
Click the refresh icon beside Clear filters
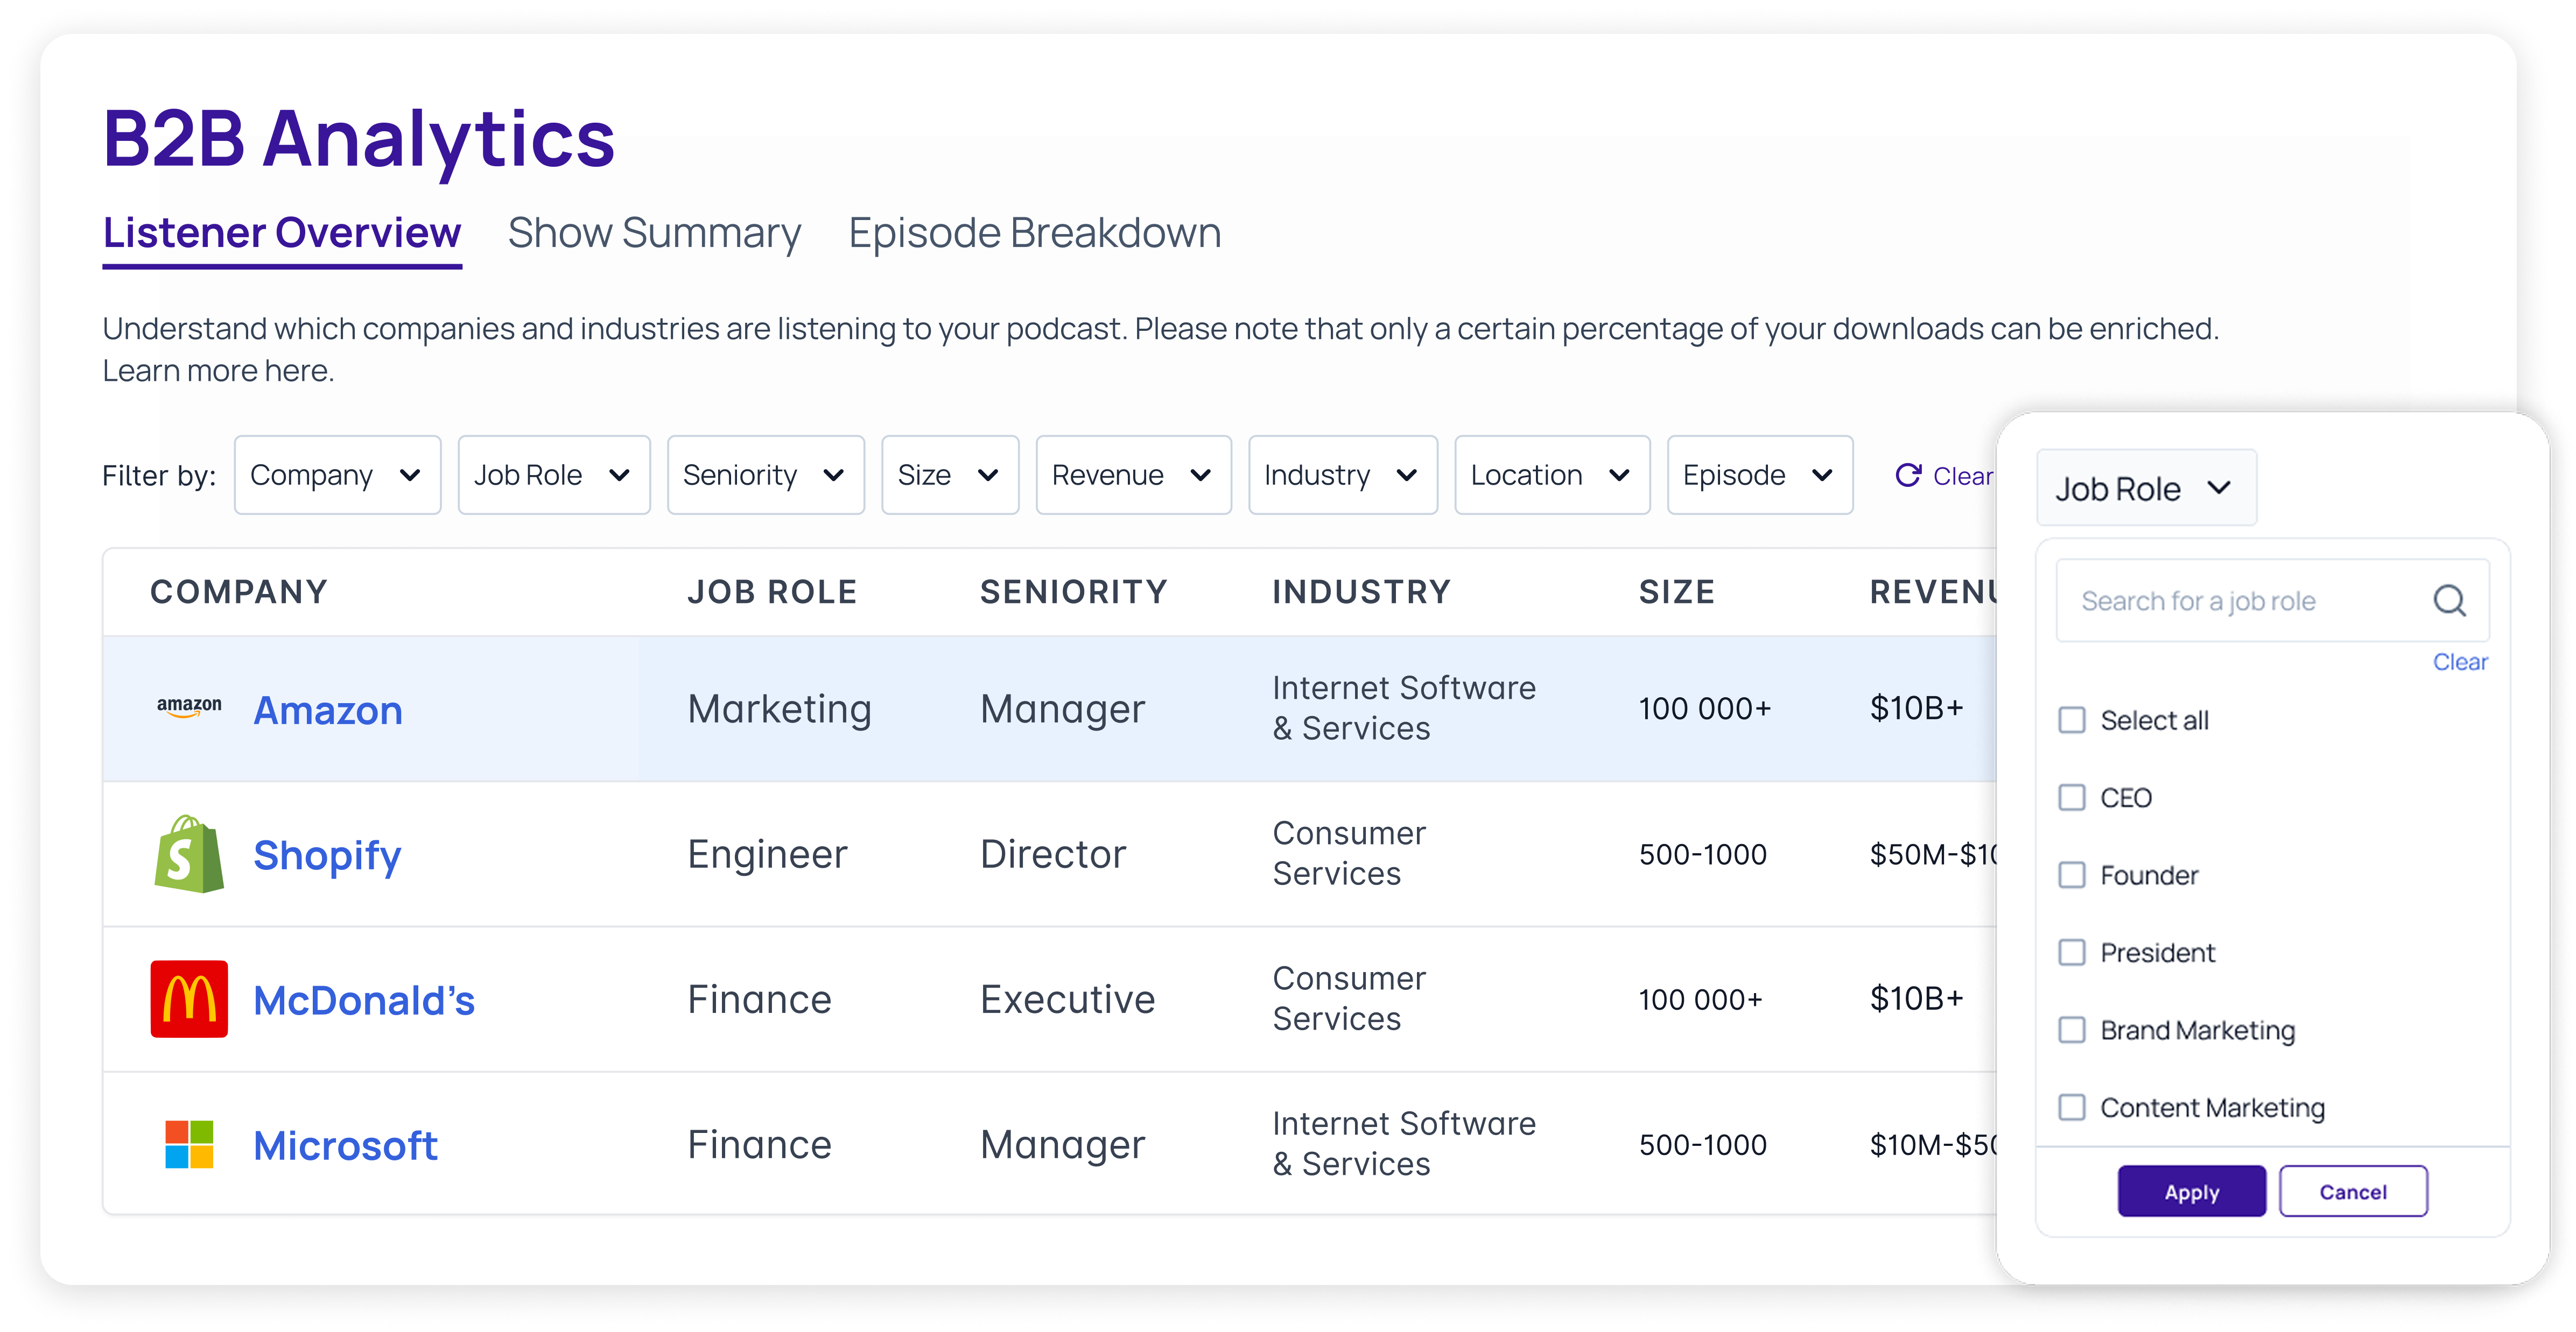1908,476
